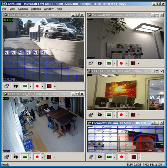Expand record dropdown in LifeCam HD-5000 window

pos(127,157)
